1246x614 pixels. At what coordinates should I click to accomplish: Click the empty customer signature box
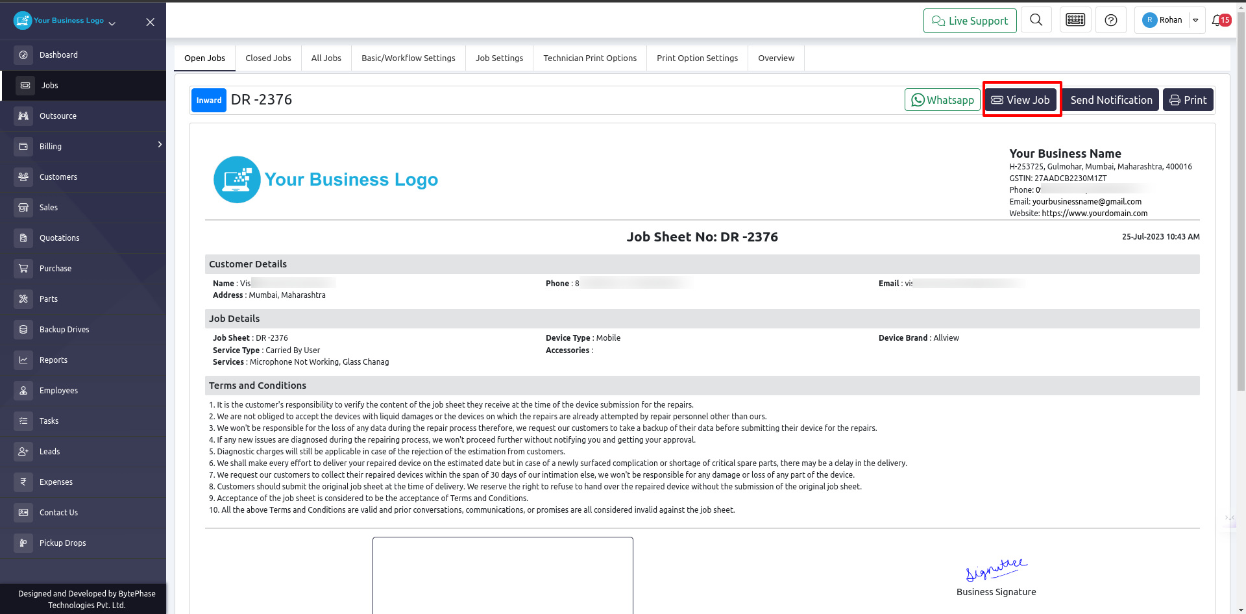click(x=503, y=575)
